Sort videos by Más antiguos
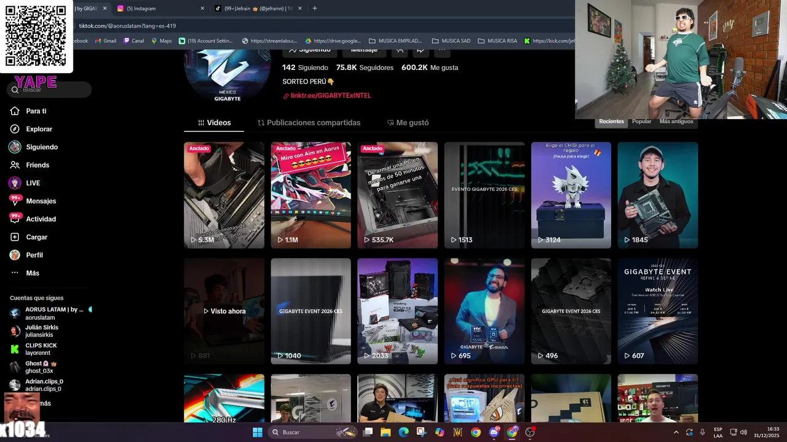Viewport: 787px width, 442px height. click(676, 122)
